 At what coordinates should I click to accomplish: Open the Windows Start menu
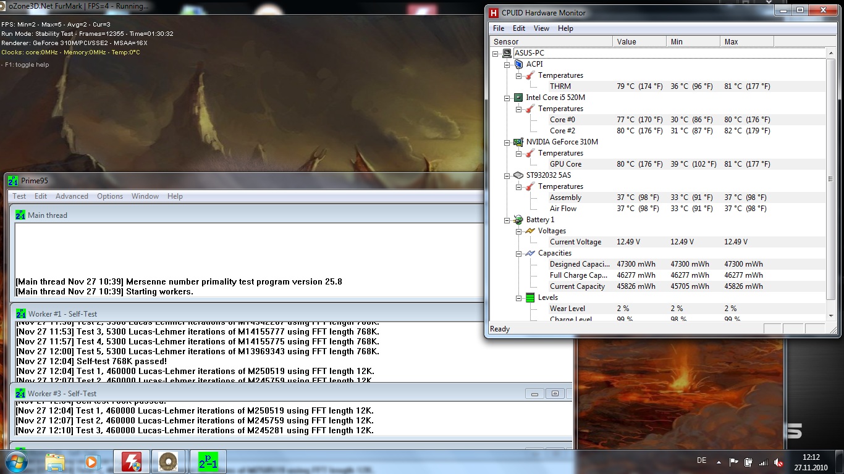(15, 462)
